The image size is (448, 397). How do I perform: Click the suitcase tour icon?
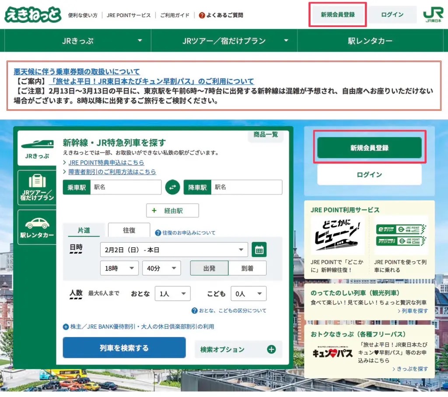tap(37, 181)
